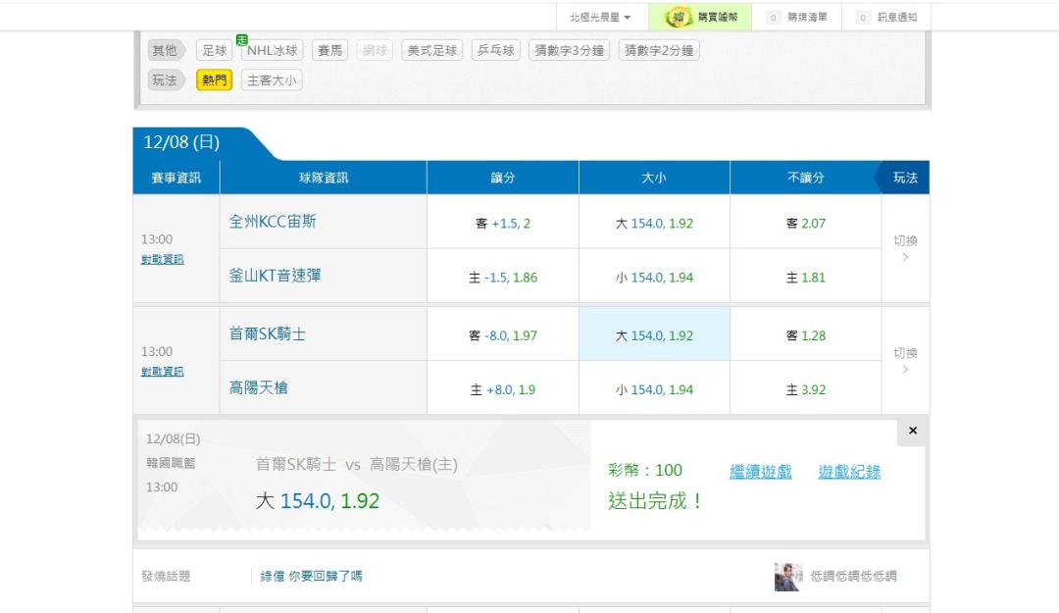Click the 購買噱幣 coin button

[700, 17]
